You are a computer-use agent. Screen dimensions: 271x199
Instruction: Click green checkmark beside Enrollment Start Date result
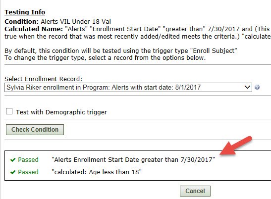[x=13, y=160]
